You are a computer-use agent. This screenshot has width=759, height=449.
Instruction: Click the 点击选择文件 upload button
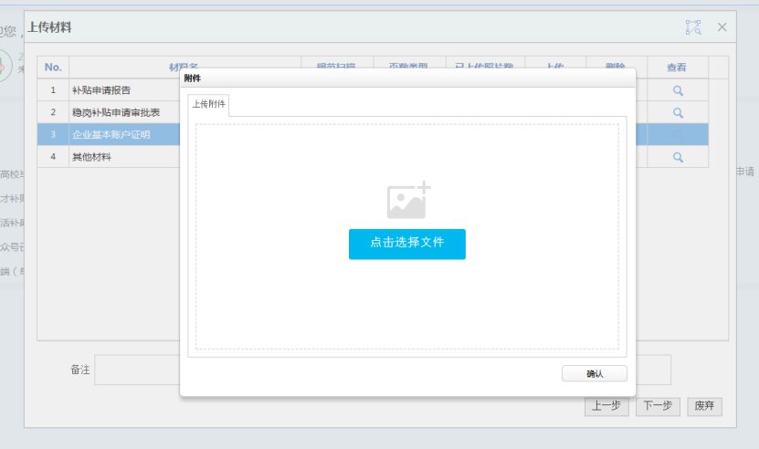coord(406,244)
